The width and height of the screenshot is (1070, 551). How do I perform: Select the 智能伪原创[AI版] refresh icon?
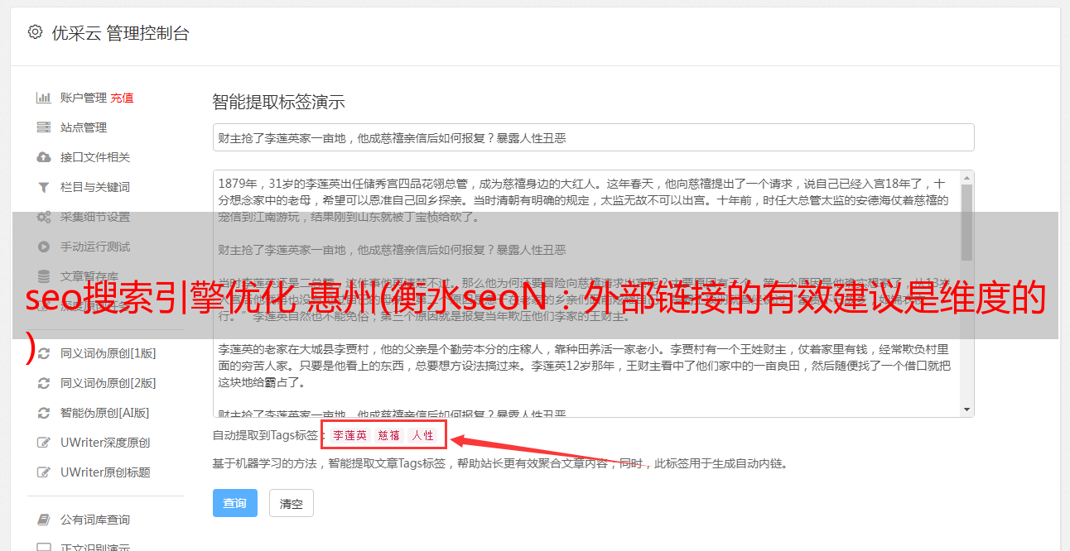coord(44,413)
